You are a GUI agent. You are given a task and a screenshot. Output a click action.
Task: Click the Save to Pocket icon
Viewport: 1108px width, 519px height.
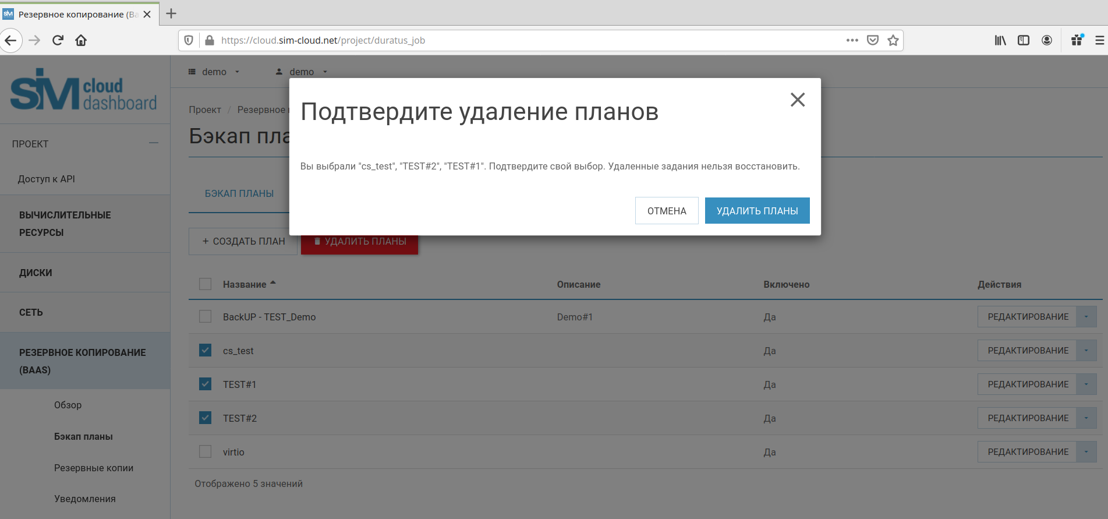872,40
